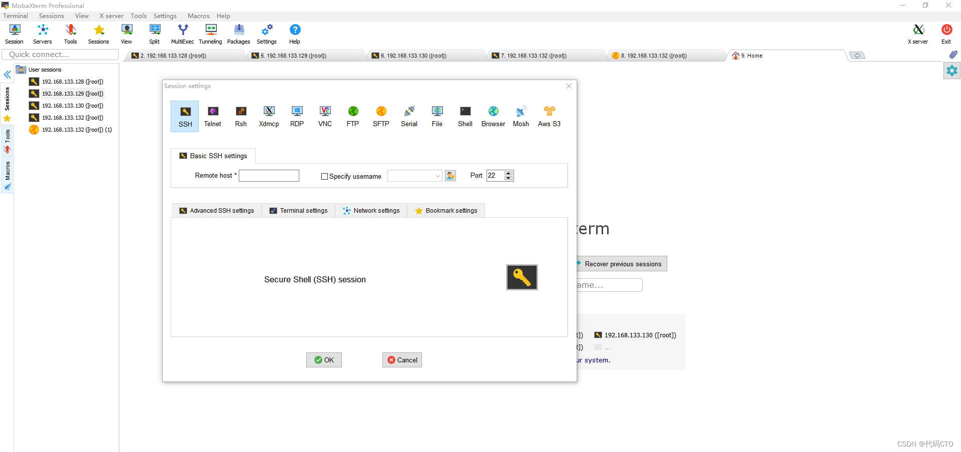This screenshot has width=961, height=452.
Task: Open the Sessions menu
Action: (x=52, y=16)
